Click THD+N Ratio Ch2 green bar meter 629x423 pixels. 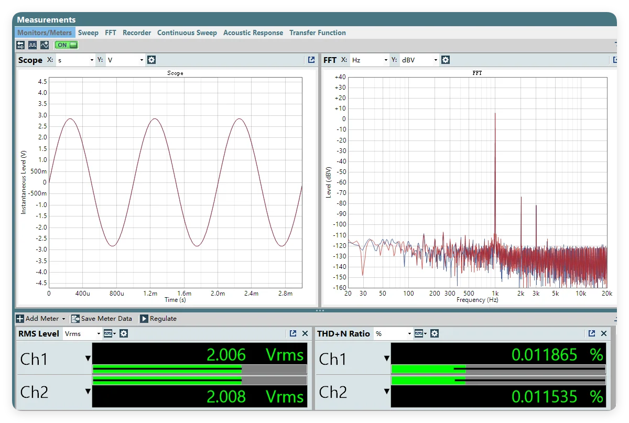pyautogui.click(x=498, y=381)
